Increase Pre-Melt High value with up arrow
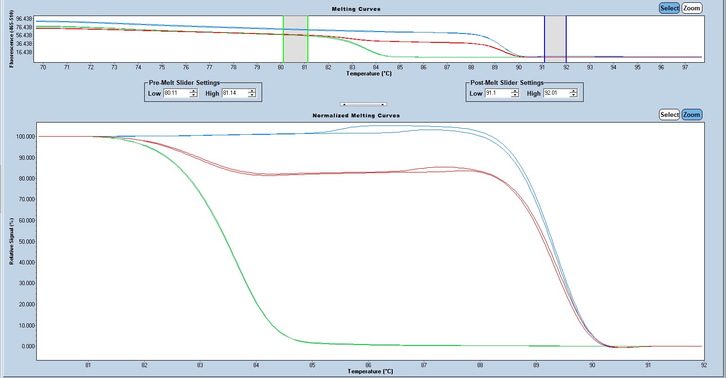This screenshot has width=726, height=378. click(x=252, y=91)
